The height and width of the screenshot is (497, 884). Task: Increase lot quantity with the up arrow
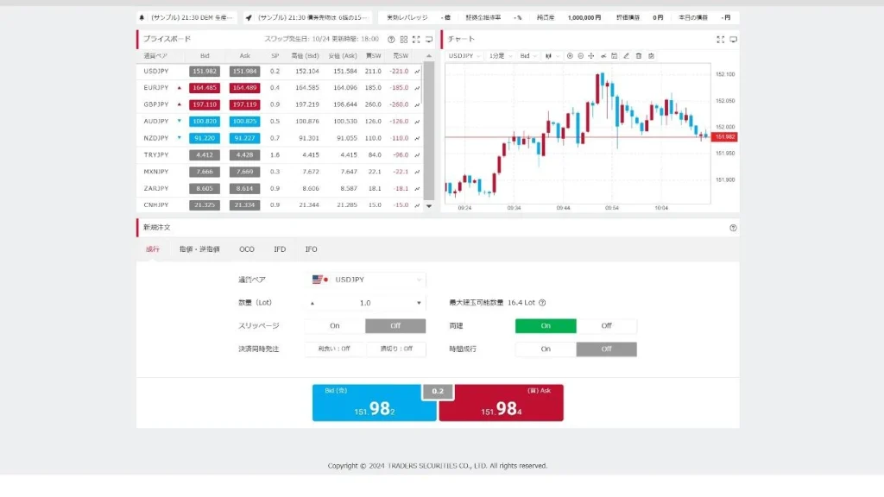313,303
